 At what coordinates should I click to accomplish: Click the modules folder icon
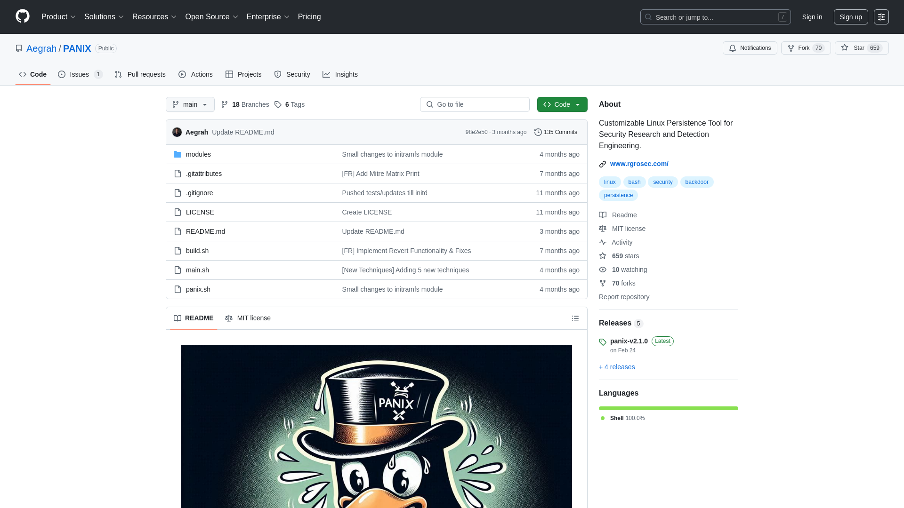178,154
